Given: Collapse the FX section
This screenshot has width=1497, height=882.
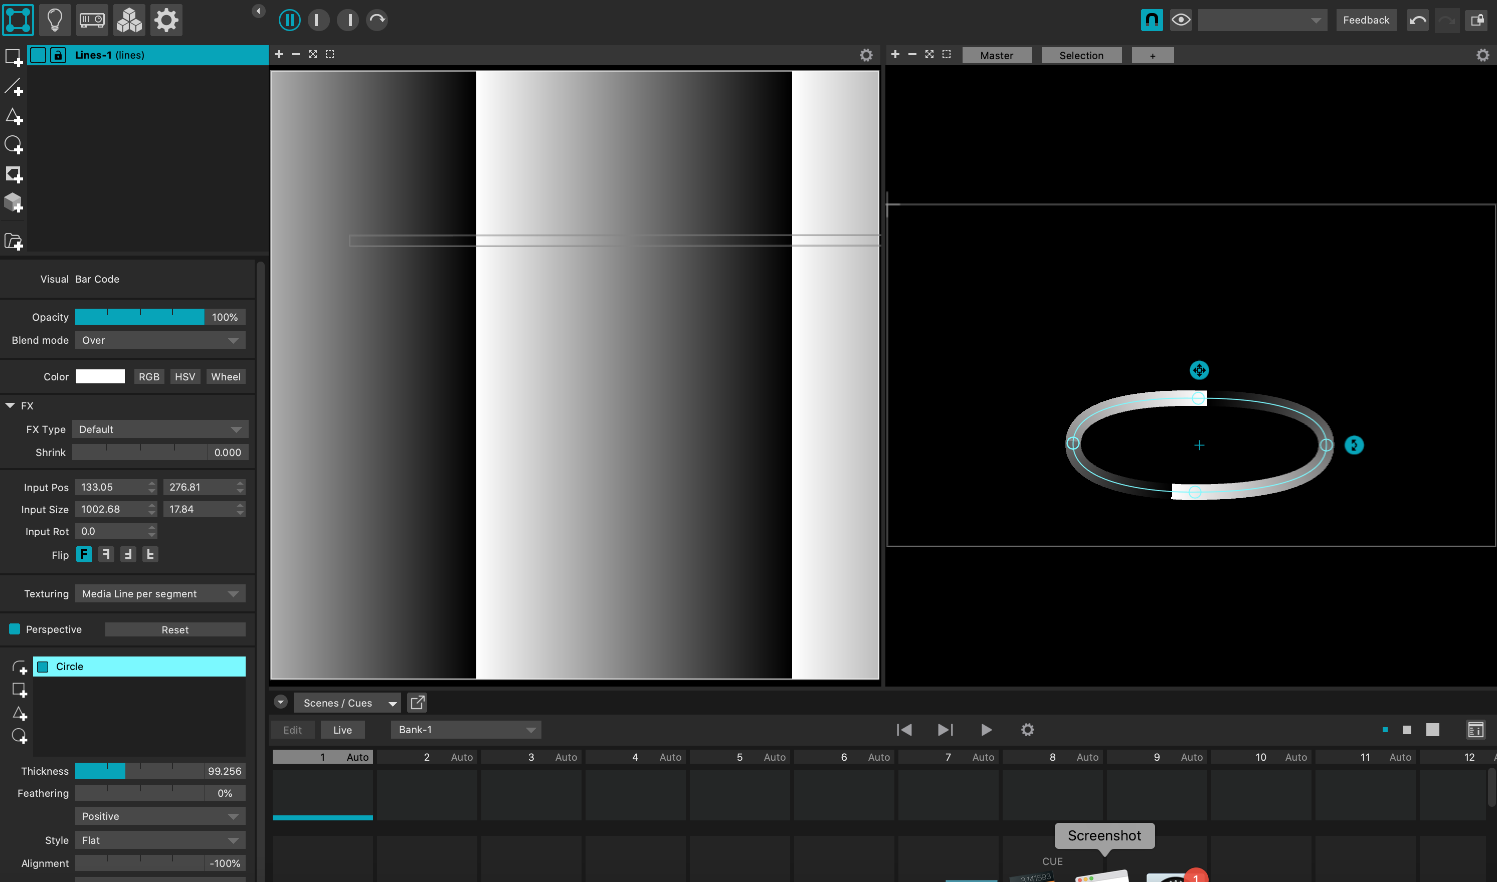Looking at the screenshot, I should click(10, 405).
